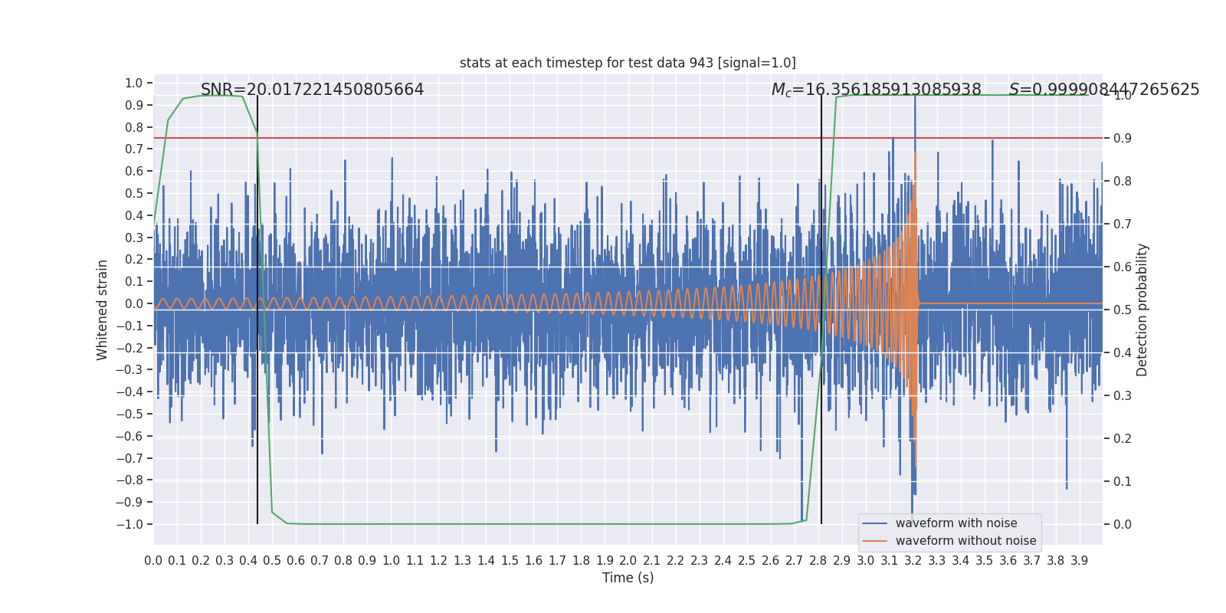
Task: Click the red horizontal threshold line
Action: pyautogui.click(x=536, y=138)
